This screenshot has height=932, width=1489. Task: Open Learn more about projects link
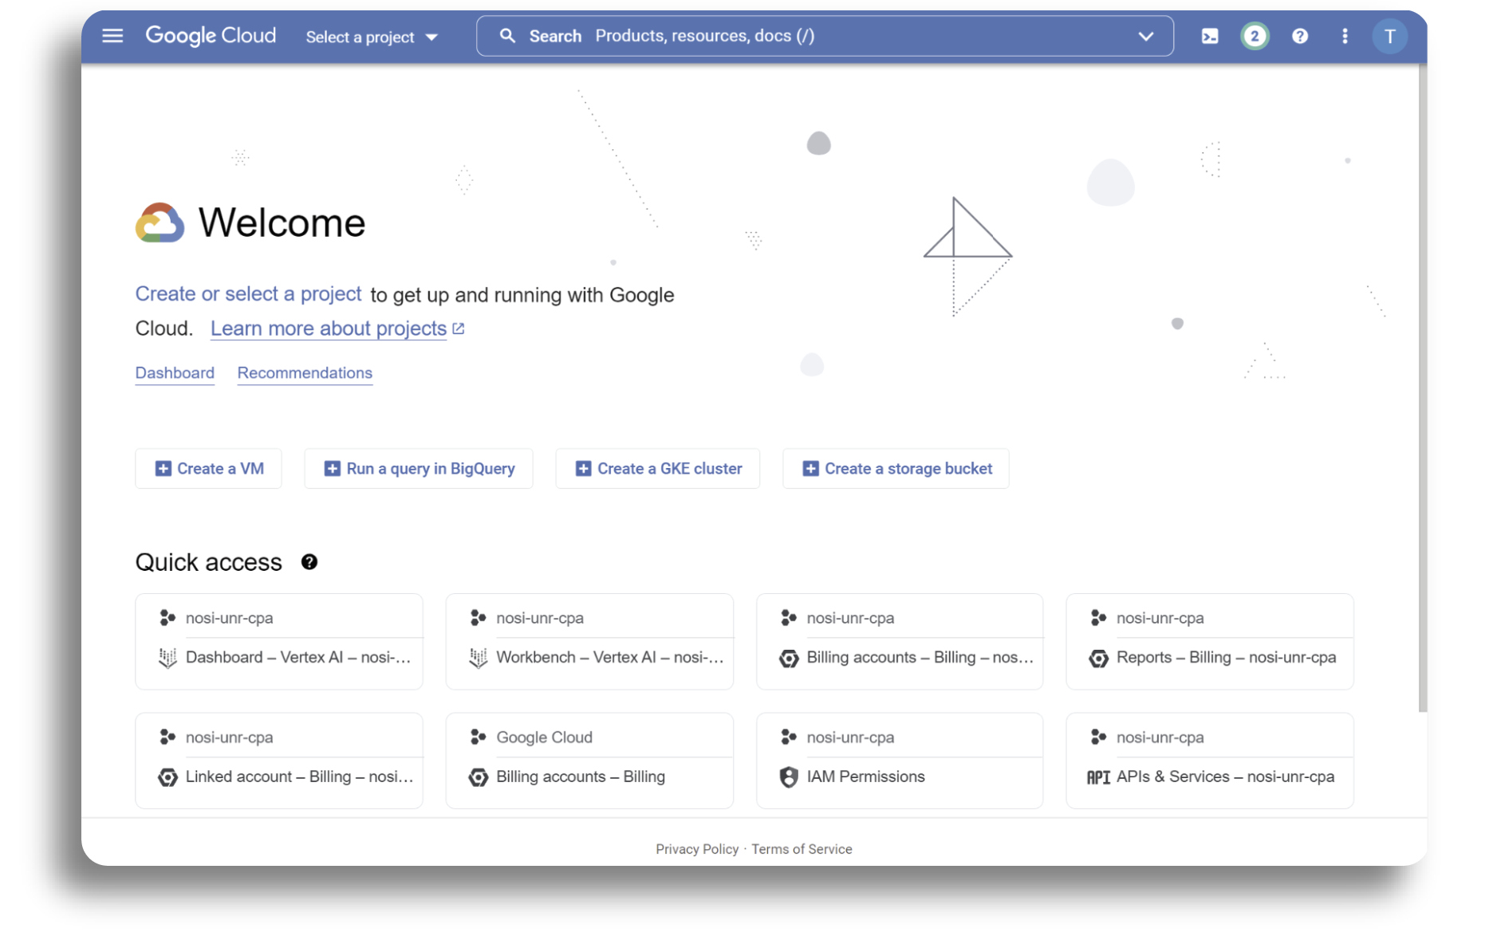click(x=329, y=328)
